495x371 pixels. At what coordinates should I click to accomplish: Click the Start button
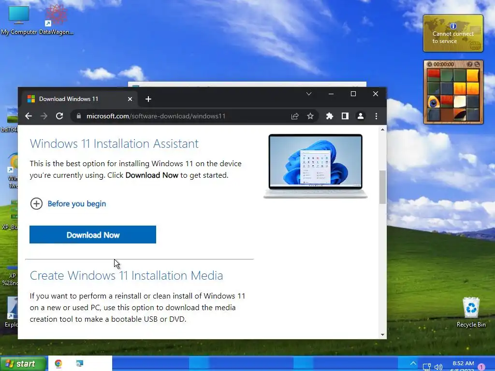point(23,364)
